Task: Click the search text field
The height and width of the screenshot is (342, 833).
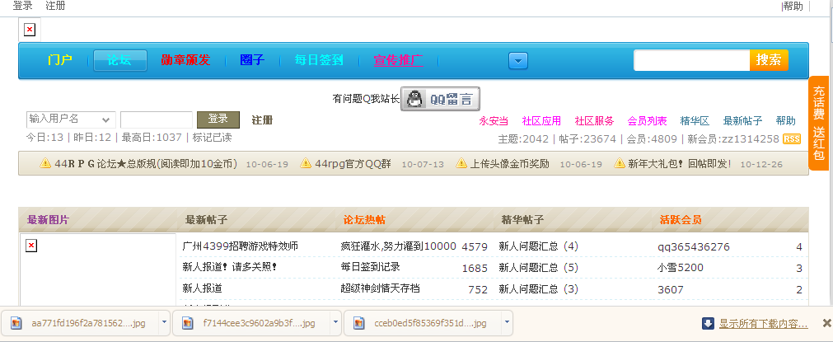Action: coord(691,60)
